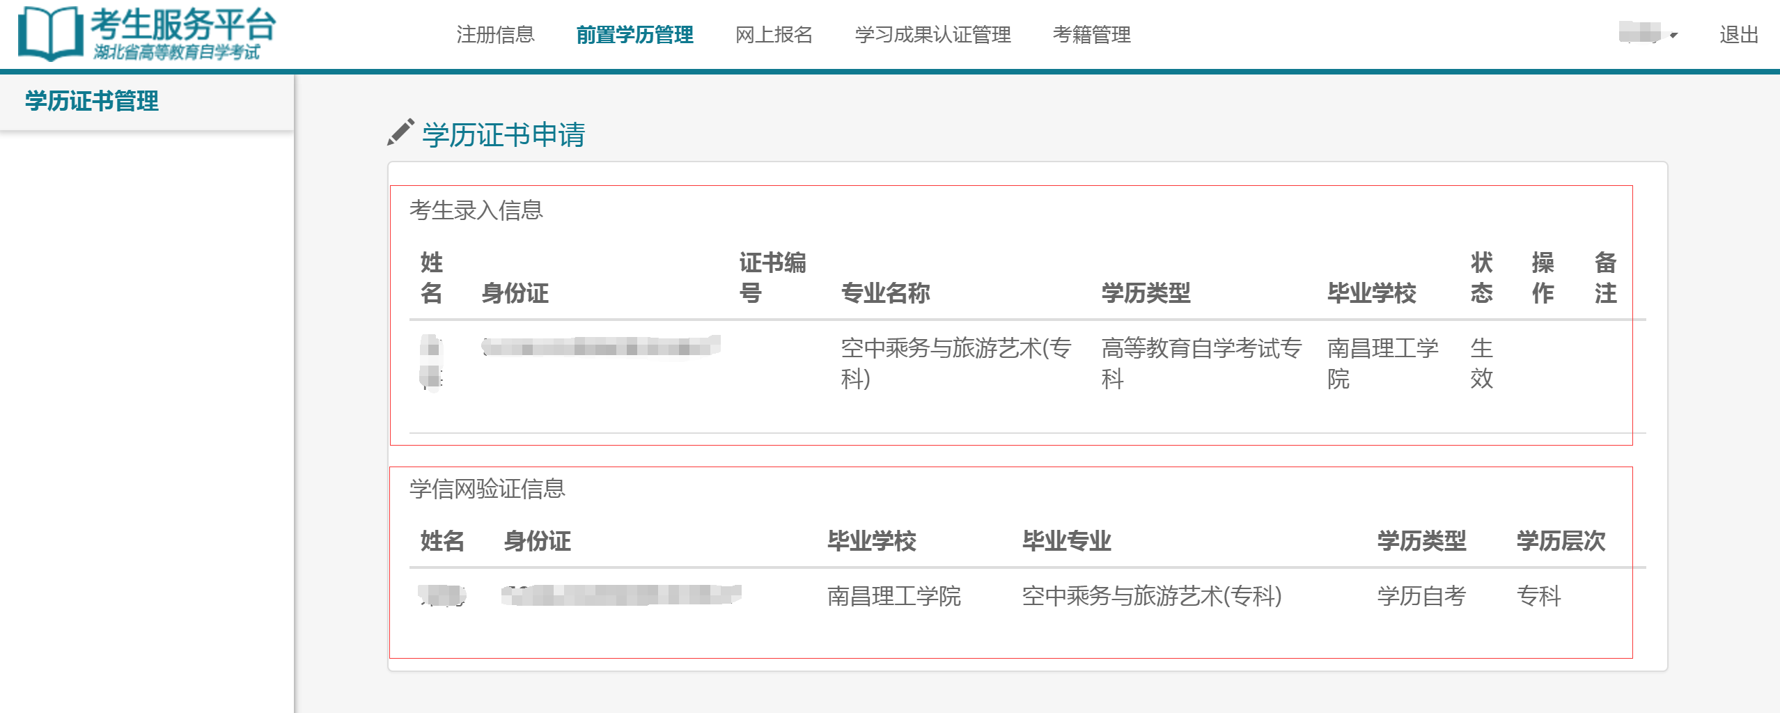The height and width of the screenshot is (713, 1780).
Task: Click the 学信网验证信息 section title
Action: (x=487, y=488)
